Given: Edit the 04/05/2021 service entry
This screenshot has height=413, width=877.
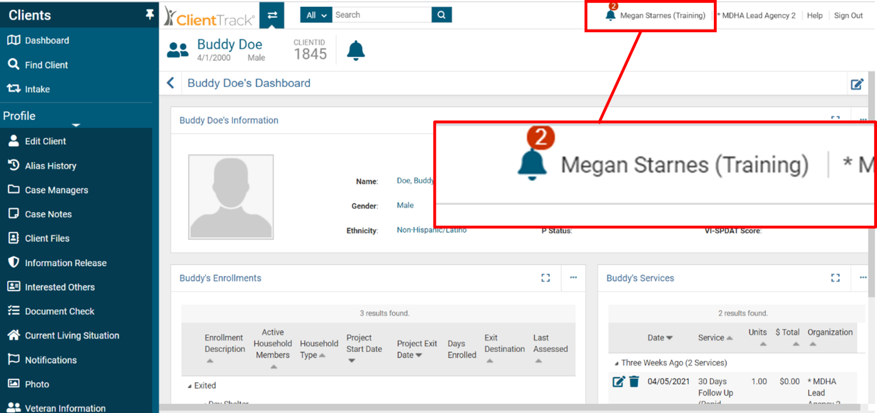Looking at the screenshot, I should click(618, 381).
